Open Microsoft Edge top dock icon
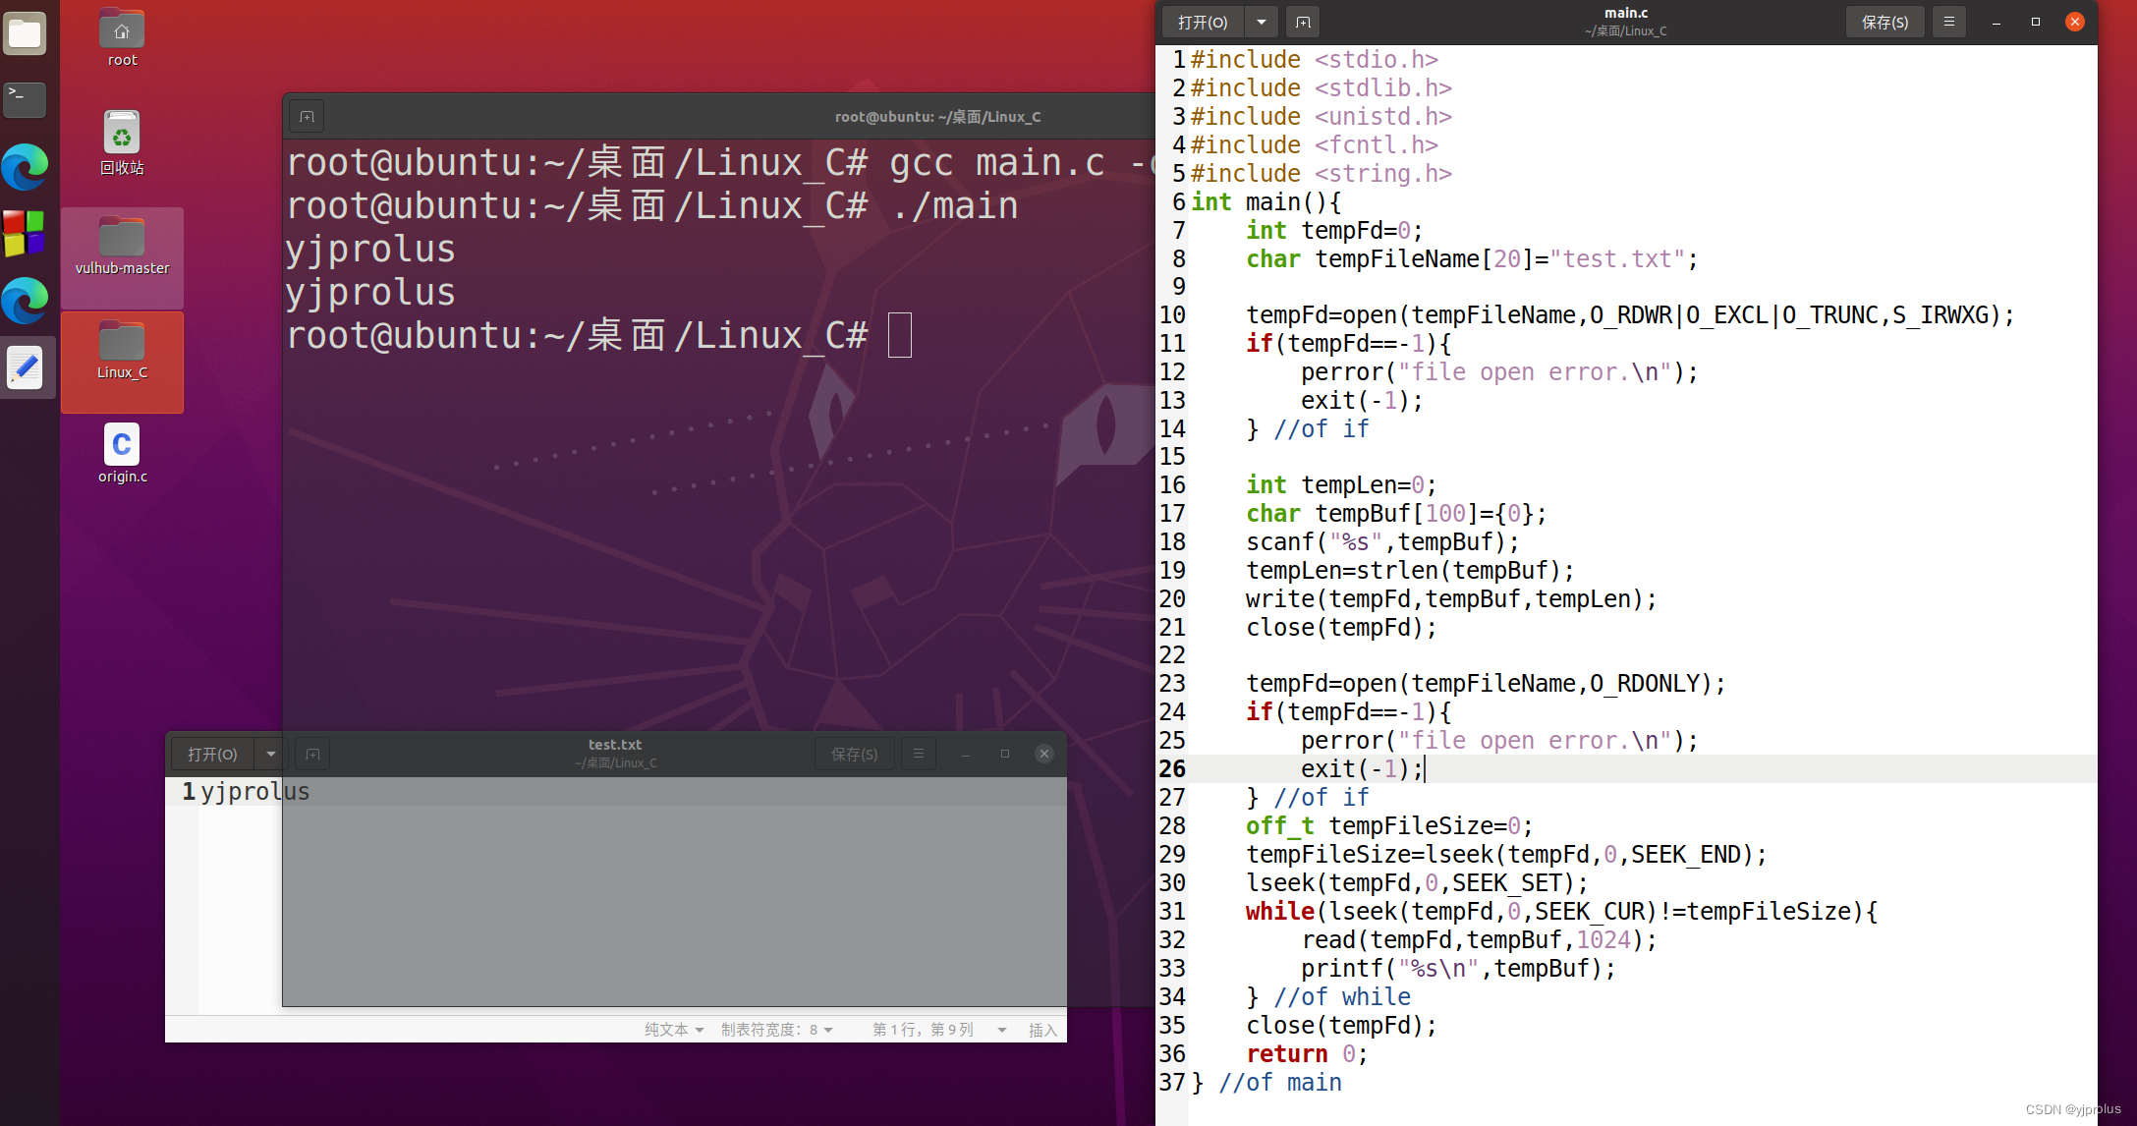This screenshot has width=2137, height=1126. 25,167
